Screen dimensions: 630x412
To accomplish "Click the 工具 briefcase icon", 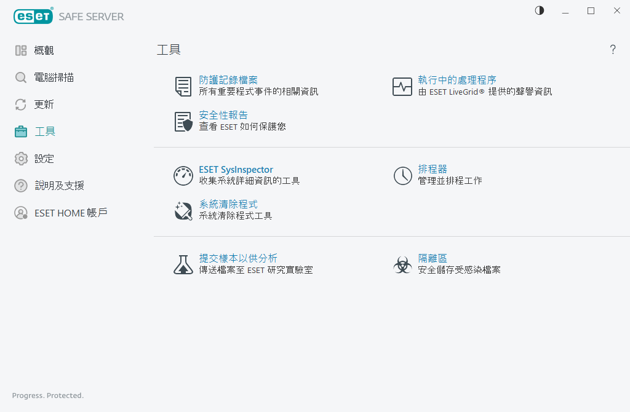I will click(21, 132).
